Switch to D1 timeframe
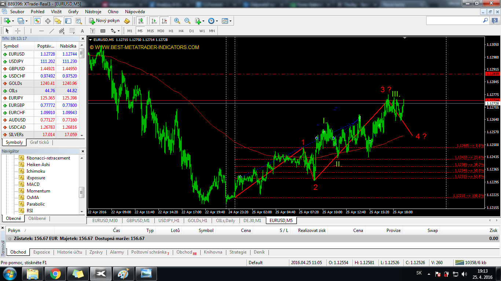This screenshot has width=501, height=281. point(191,31)
